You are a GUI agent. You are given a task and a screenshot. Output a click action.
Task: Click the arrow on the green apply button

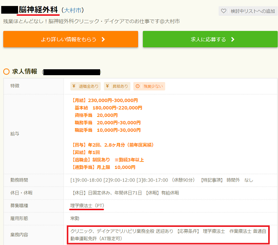click(x=233, y=39)
